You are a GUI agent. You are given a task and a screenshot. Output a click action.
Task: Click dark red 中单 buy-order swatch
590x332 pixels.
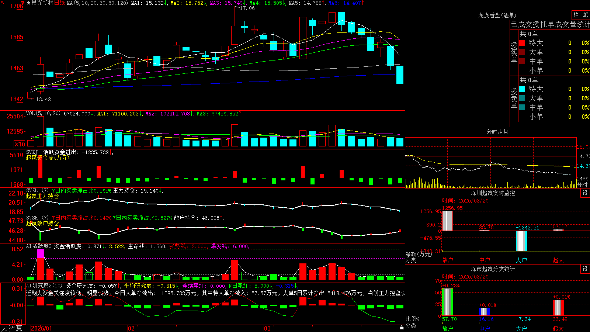pos(522,61)
